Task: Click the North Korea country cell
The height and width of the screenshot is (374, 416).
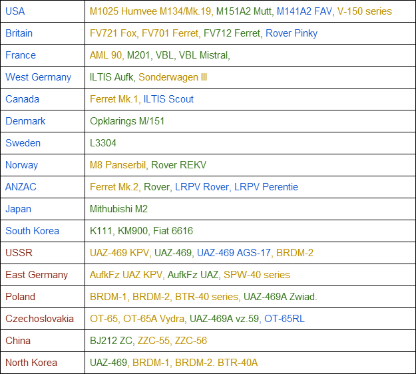Action: [x=43, y=363]
